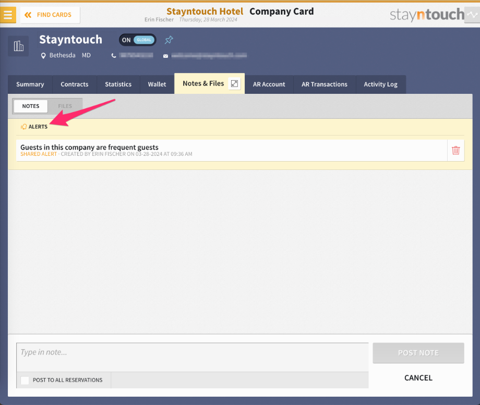480x405 pixels.
Task: Click the stayntouch logo
Action: [427, 15]
